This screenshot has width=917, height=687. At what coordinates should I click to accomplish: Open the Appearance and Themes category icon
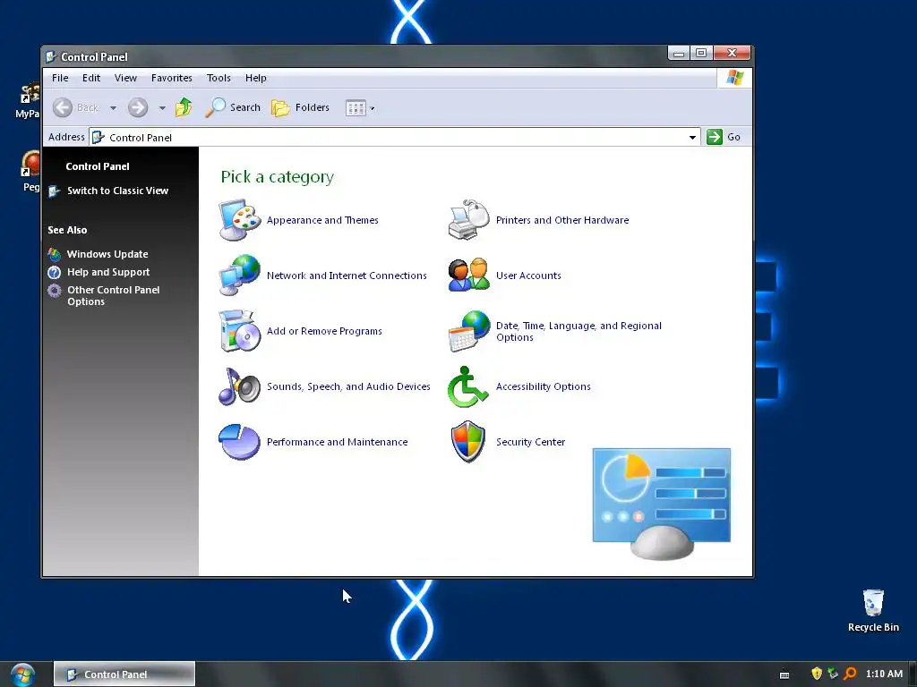(x=239, y=220)
